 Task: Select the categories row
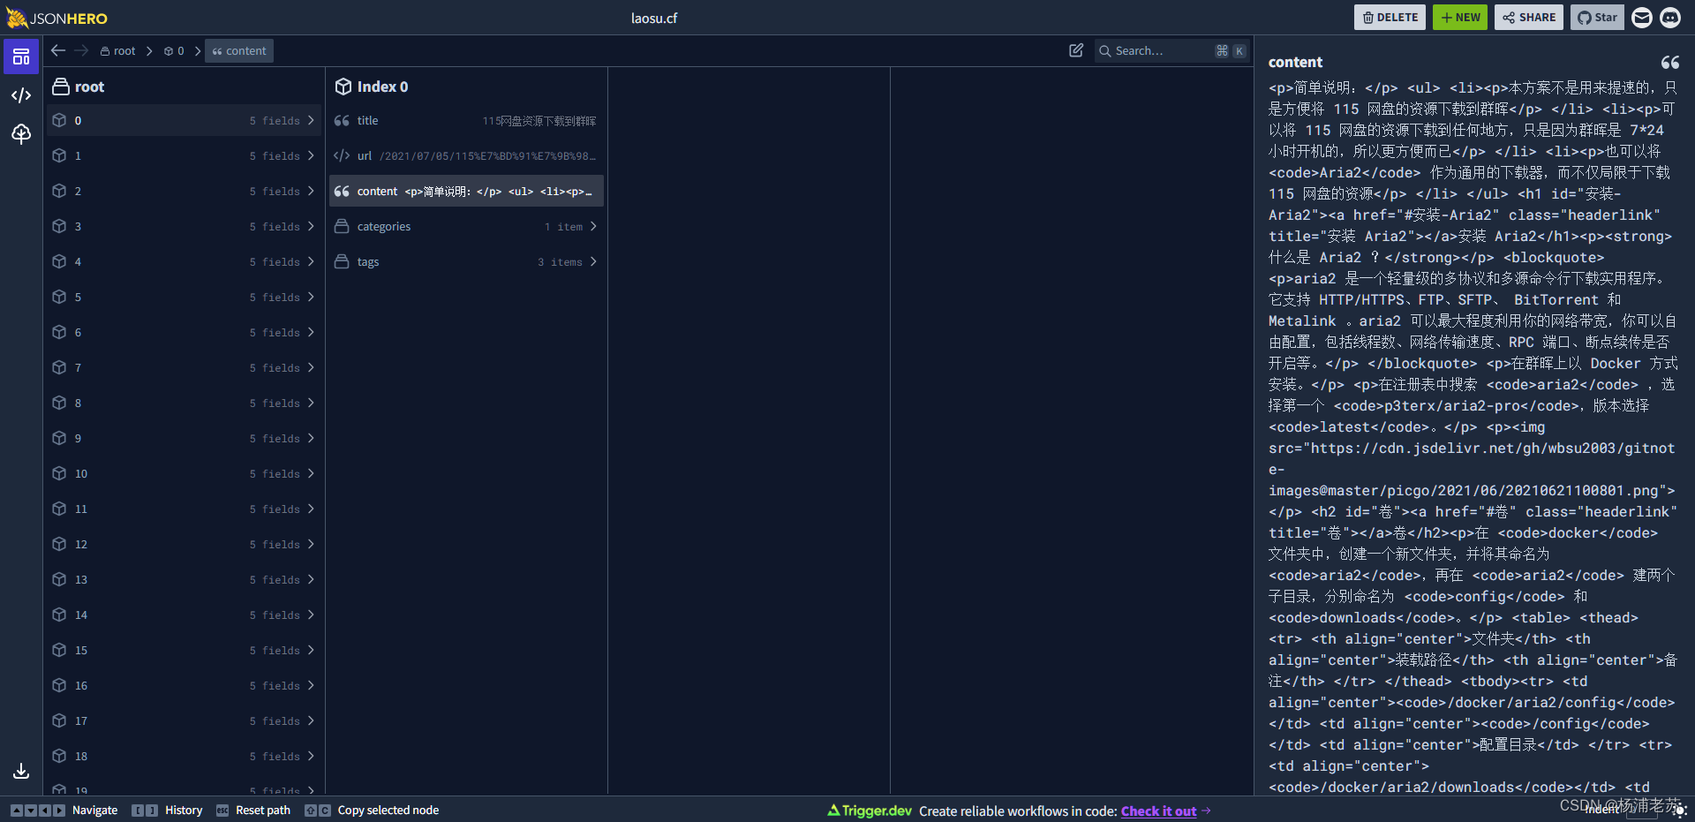click(x=466, y=226)
